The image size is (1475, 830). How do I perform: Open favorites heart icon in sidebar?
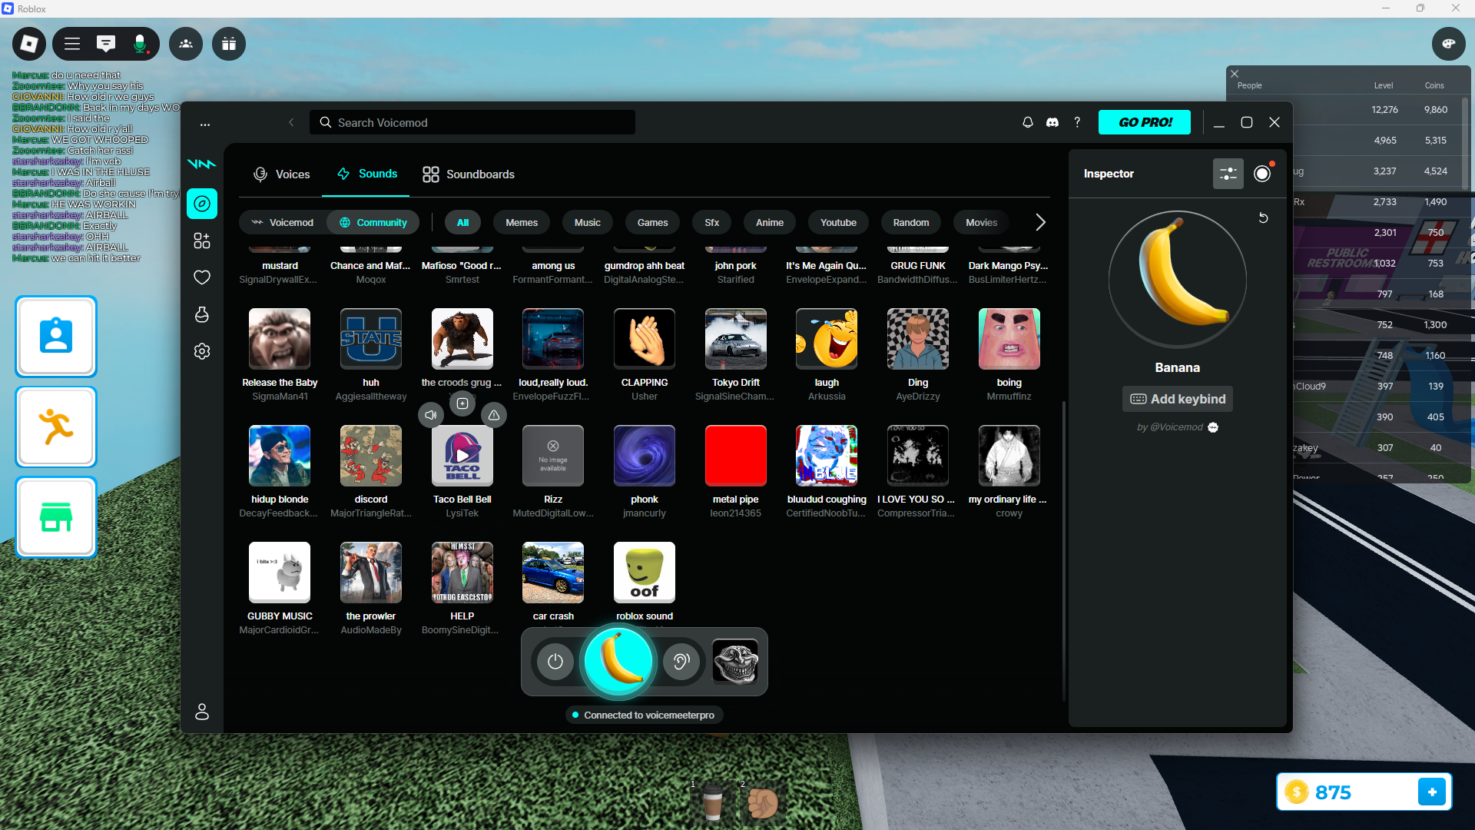(202, 277)
